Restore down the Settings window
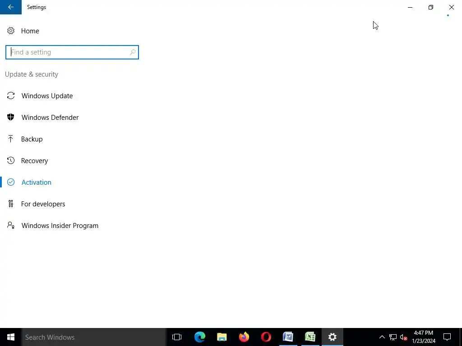 point(431,7)
